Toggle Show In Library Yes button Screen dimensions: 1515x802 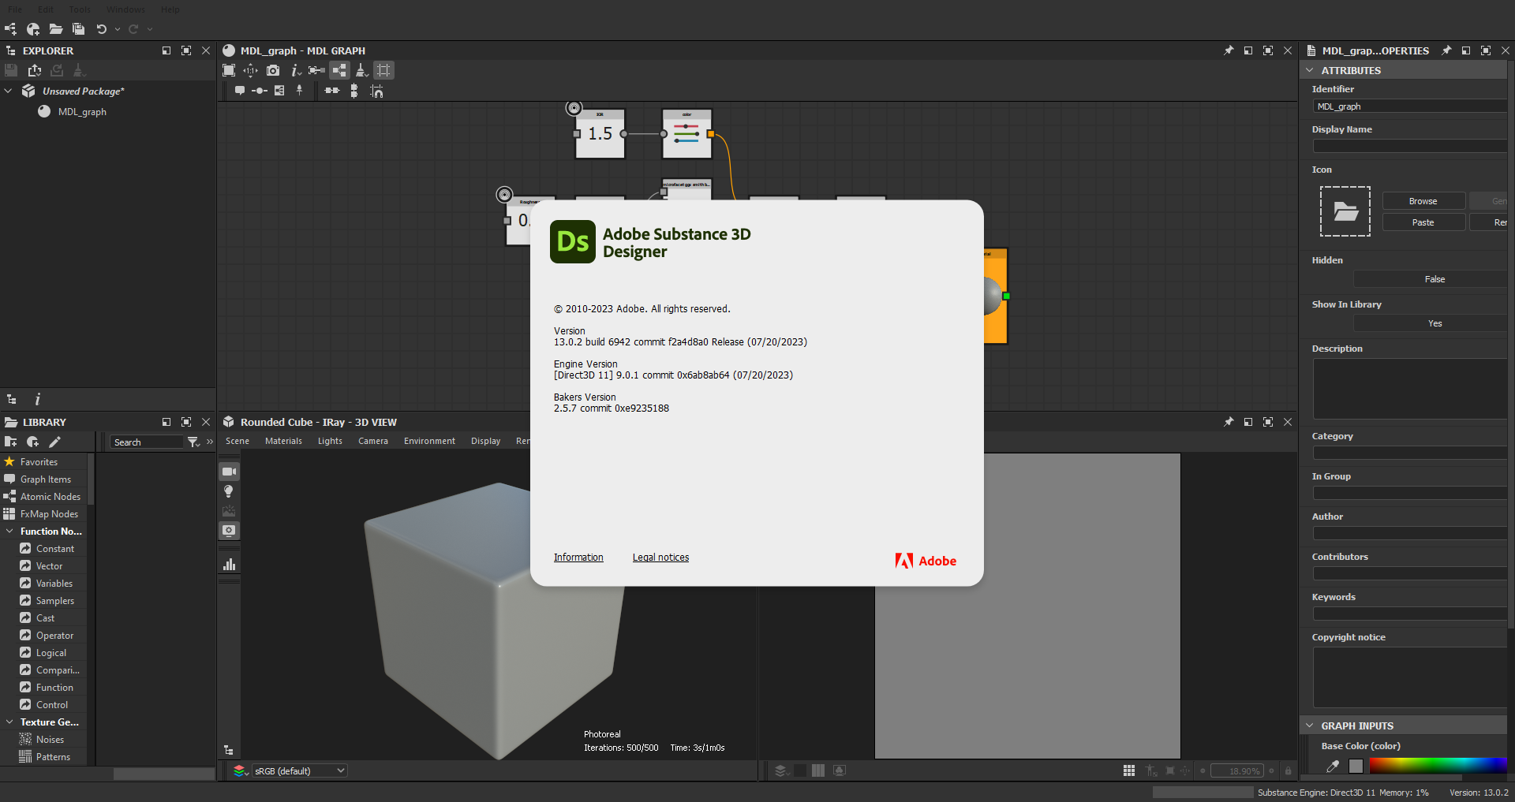1435,323
